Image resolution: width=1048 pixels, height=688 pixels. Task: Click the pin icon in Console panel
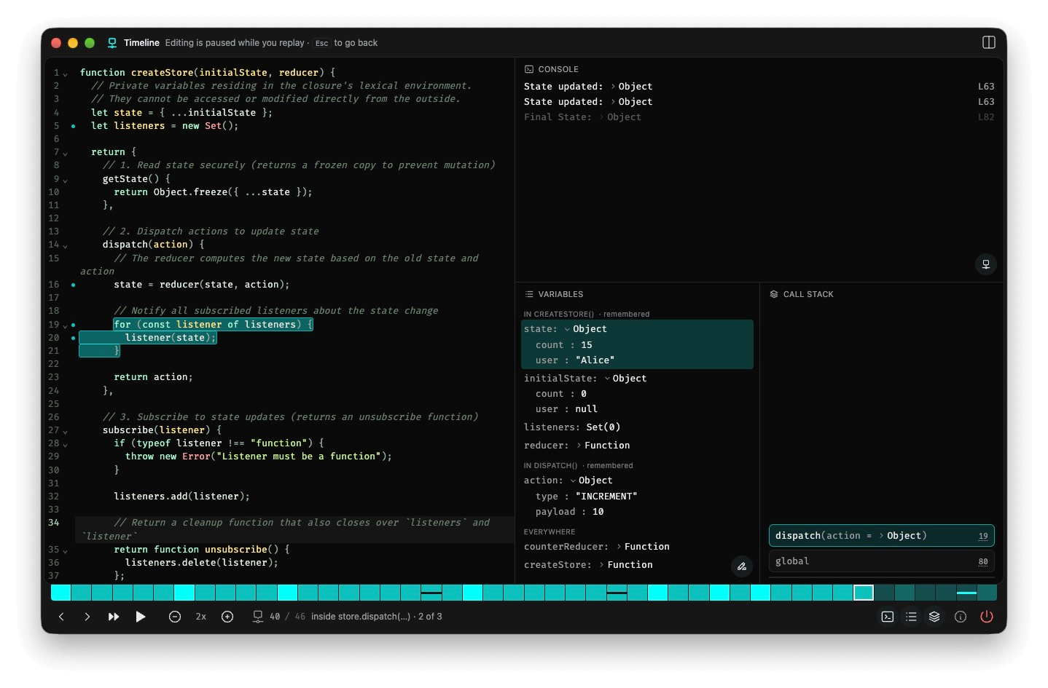[986, 264]
